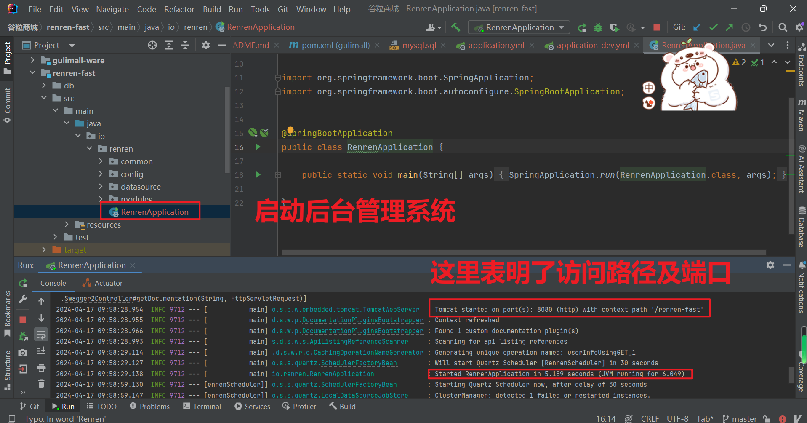This screenshot has height=423, width=807.
Task: Open Terminal tool window
Action: (202, 407)
